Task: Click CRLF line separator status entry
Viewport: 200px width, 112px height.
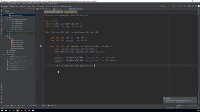Action: tap(172, 108)
